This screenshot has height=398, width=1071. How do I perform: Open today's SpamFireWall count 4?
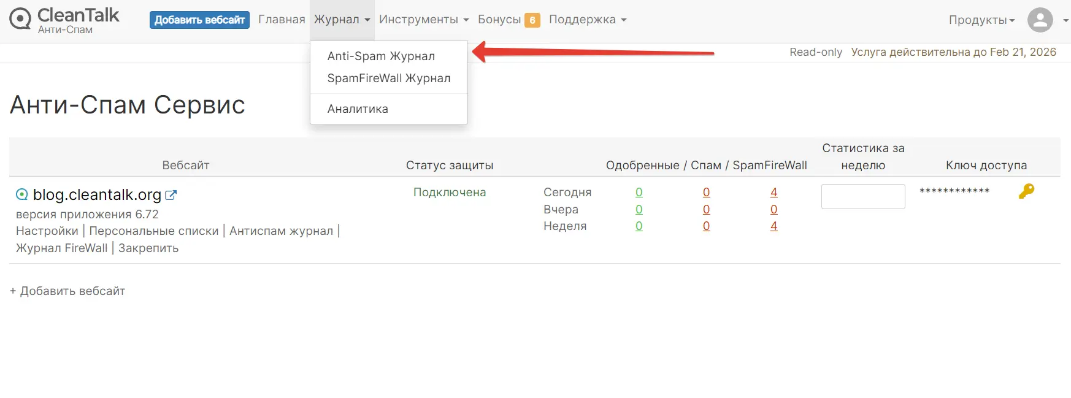(x=774, y=192)
